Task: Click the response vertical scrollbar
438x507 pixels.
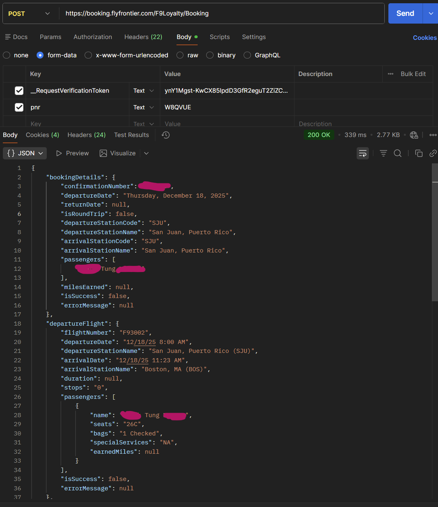Action: tap(435, 232)
